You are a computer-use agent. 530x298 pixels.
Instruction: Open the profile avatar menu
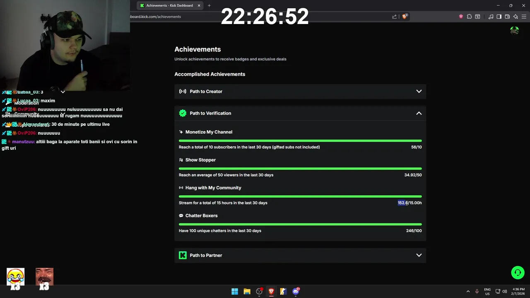tap(515, 31)
